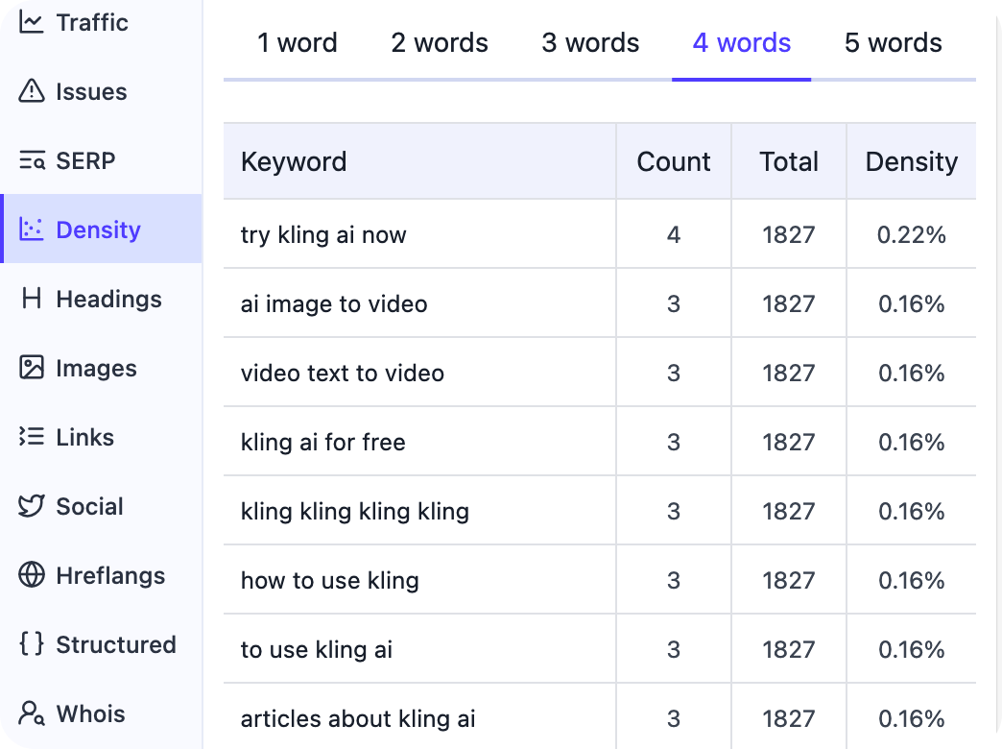Viewport: 1002px width, 749px height.
Task: Click the 0.22% density value
Action: 911,234
